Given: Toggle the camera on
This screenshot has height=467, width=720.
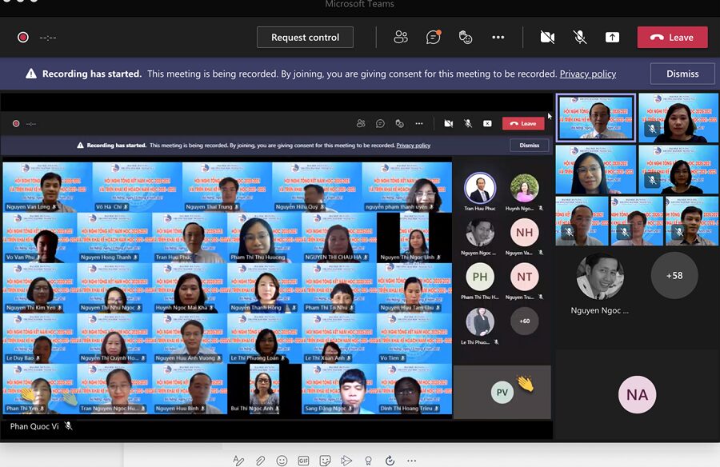Looking at the screenshot, I should (547, 38).
